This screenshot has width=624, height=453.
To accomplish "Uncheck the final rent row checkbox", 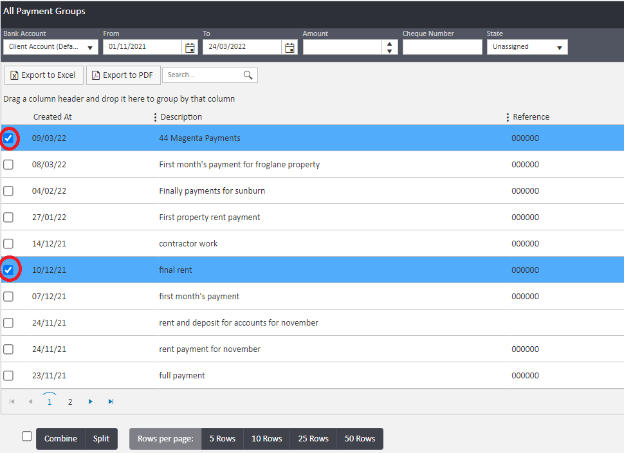I will 8,270.
